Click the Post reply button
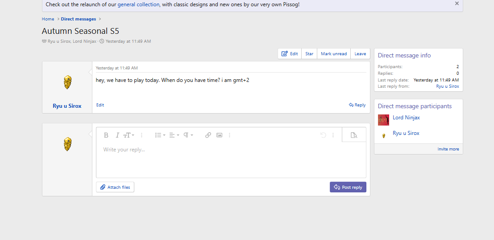The height and width of the screenshot is (240, 494). coord(348,187)
